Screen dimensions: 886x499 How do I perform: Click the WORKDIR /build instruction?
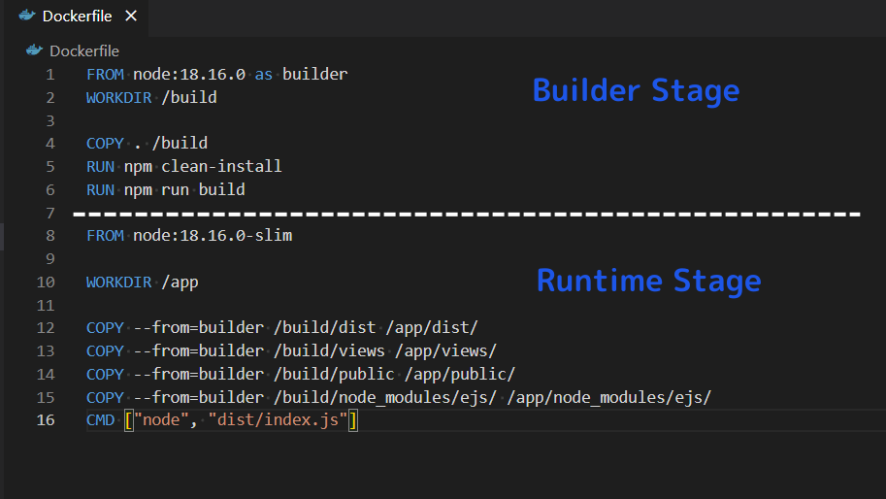click(x=150, y=97)
